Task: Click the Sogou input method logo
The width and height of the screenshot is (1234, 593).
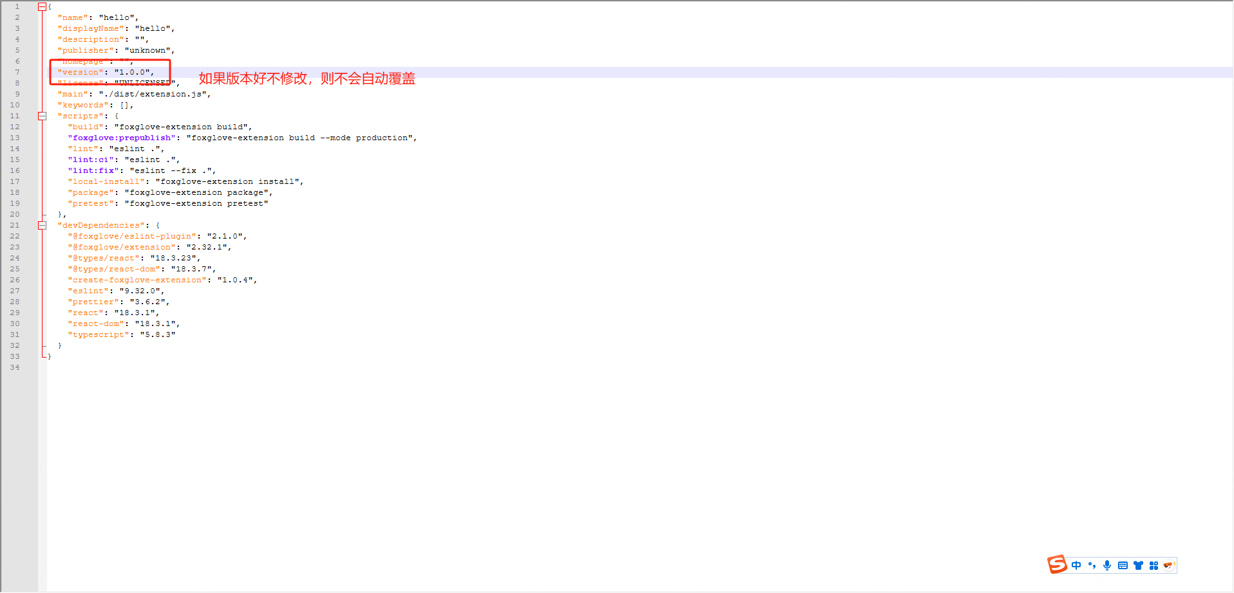Action: click(1057, 565)
